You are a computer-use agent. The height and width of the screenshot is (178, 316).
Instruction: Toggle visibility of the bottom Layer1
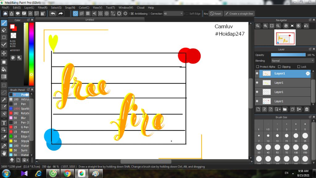(x=257, y=101)
